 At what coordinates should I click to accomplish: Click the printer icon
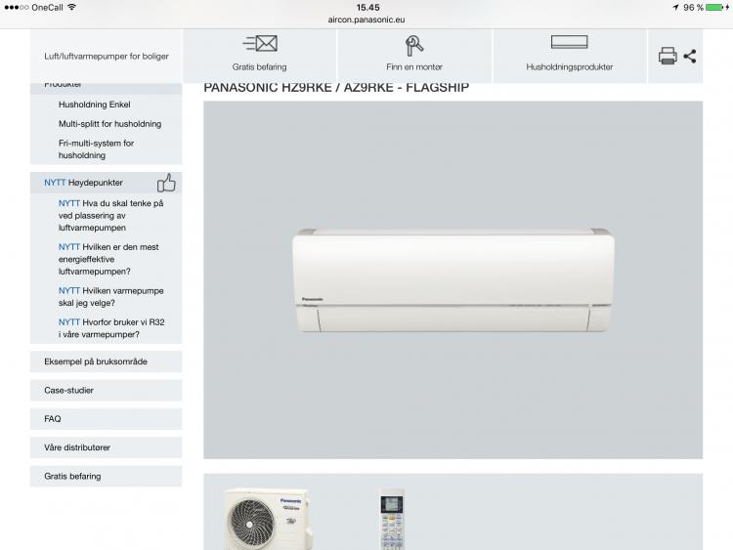pos(668,56)
